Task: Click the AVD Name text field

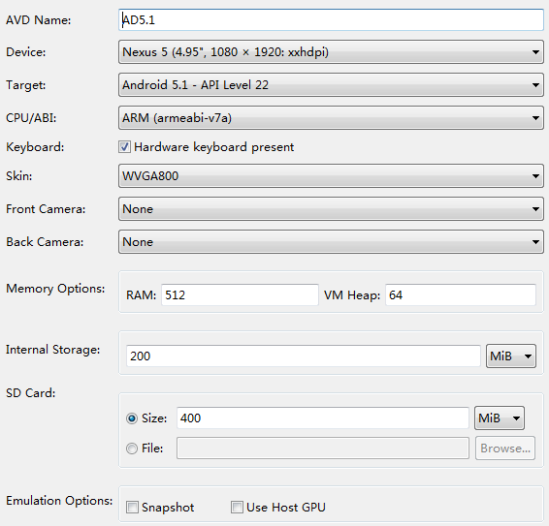Action: (x=331, y=20)
